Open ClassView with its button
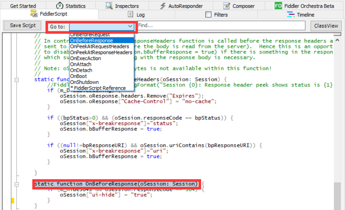 (x=326, y=26)
